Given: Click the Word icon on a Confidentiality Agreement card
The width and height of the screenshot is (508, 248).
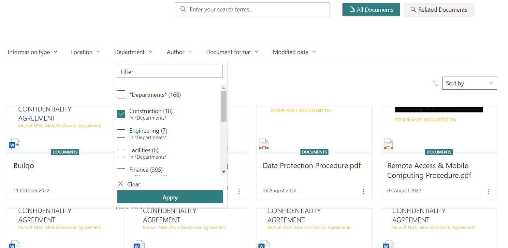Looking at the screenshot, I should (139, 244).
